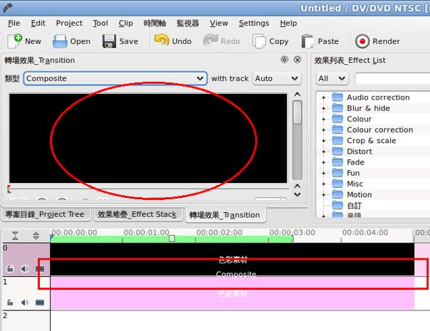
Task: Switch to the Project Tree tab
Action: pyautogui.click(x=46, y=214)
